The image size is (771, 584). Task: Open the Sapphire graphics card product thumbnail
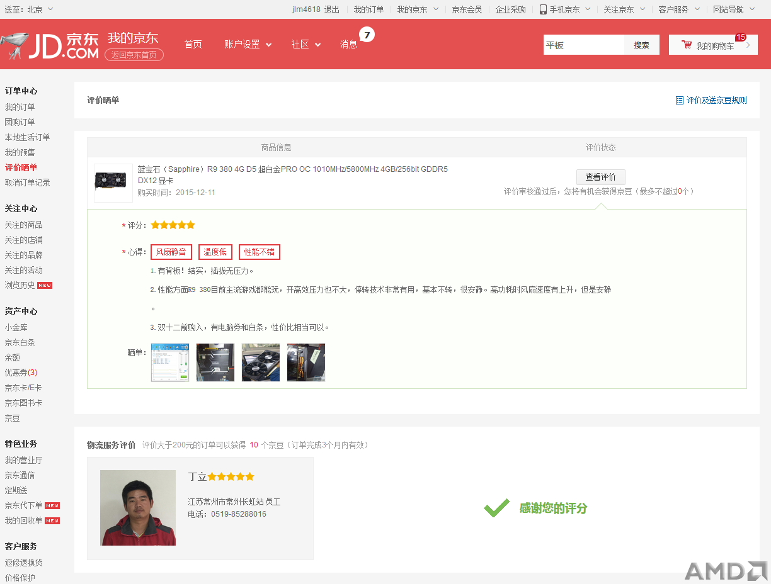pos(113,182)
